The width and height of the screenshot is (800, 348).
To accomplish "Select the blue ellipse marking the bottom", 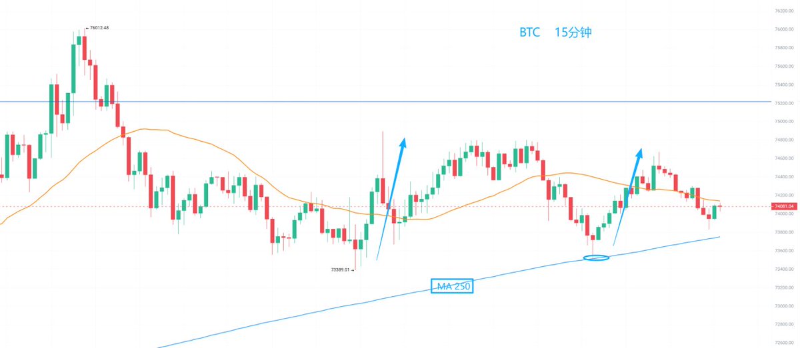I will (596, 257).
